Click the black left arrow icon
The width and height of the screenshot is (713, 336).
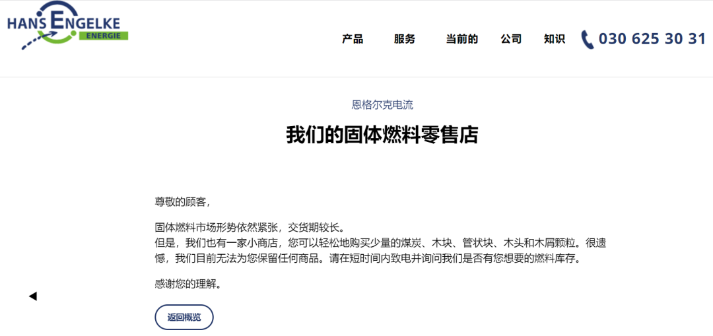click(33, 296)
